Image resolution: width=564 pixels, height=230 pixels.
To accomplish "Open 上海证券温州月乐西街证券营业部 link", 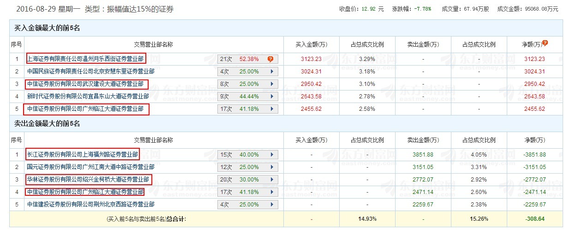I will (x=86, y=59).
